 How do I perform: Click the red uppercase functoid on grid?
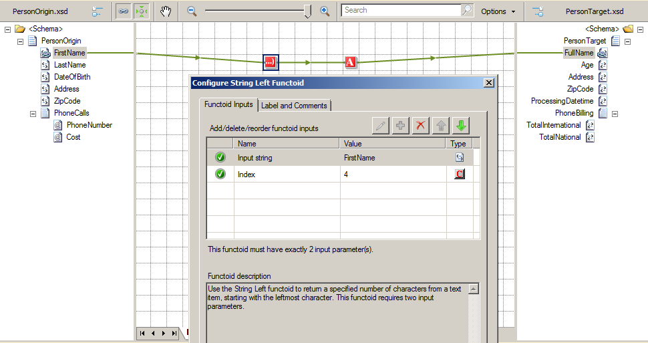351,62
